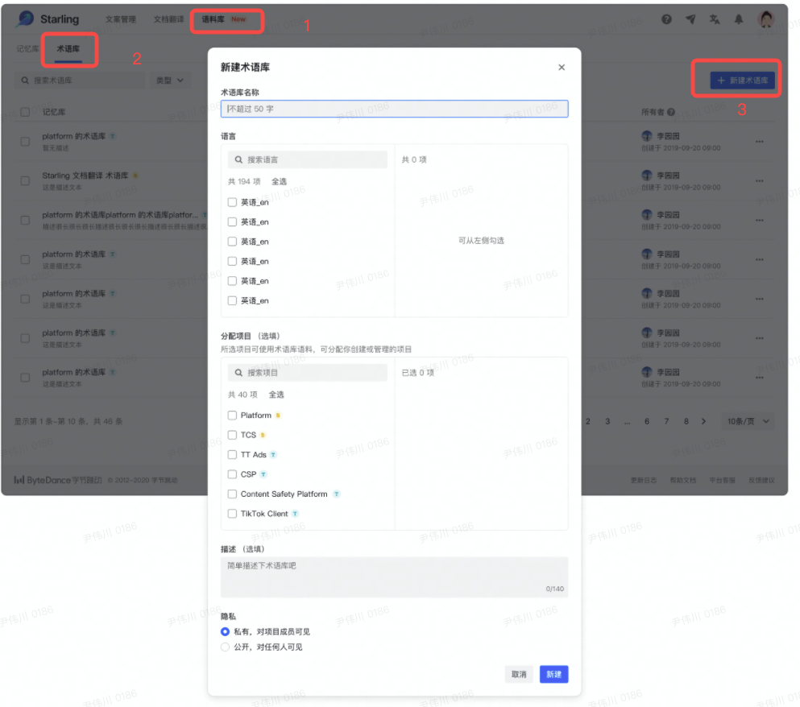Tick the TikTok Client project checkbox

pyautogui.click(x=232, y=514)
